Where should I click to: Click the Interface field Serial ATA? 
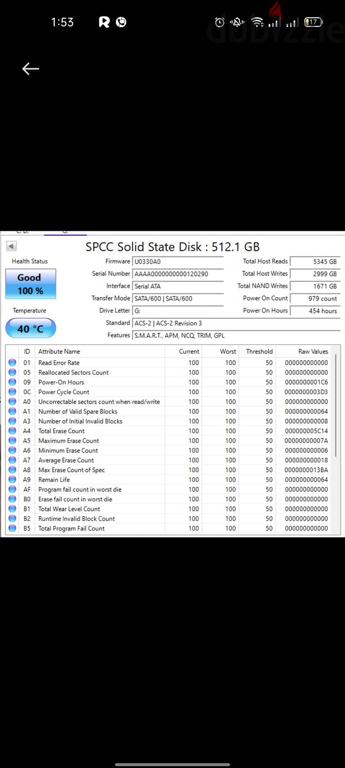(178, 286)
